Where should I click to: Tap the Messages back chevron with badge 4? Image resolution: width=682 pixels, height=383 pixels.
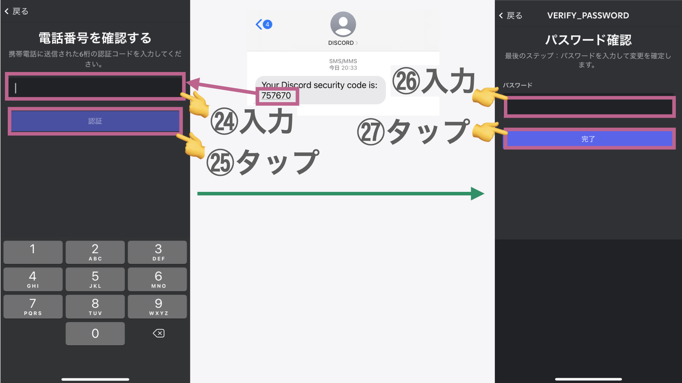[264, 24]
